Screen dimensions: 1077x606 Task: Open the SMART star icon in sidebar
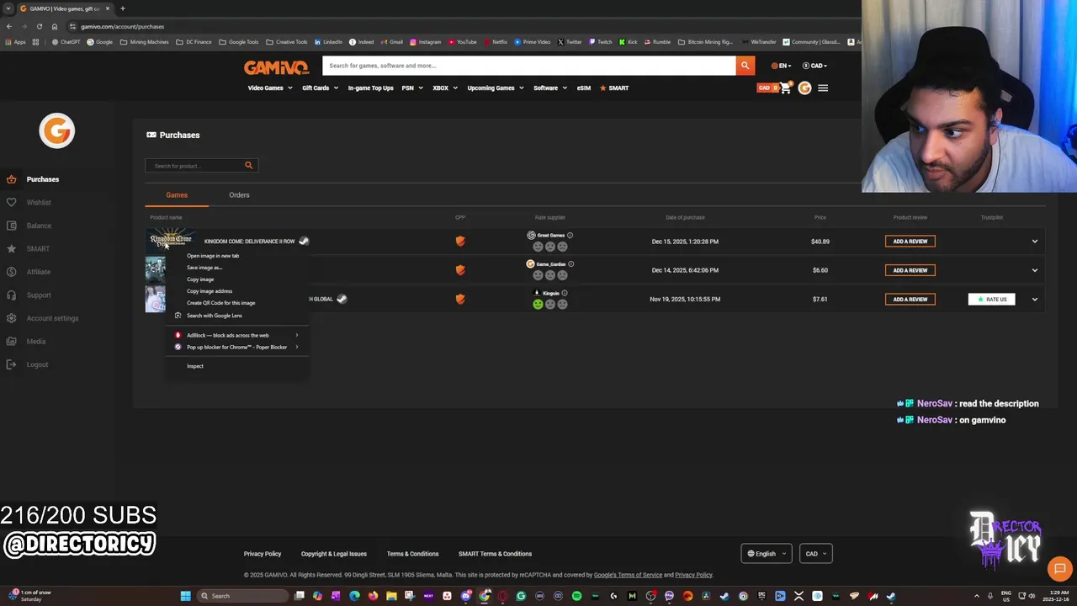tap(11, 249)
